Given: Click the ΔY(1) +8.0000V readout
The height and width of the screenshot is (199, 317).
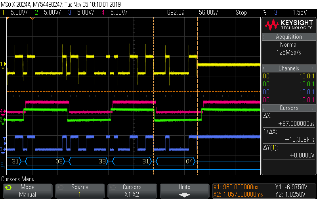Looking at the screenshot, I should (x=289, y=151).
